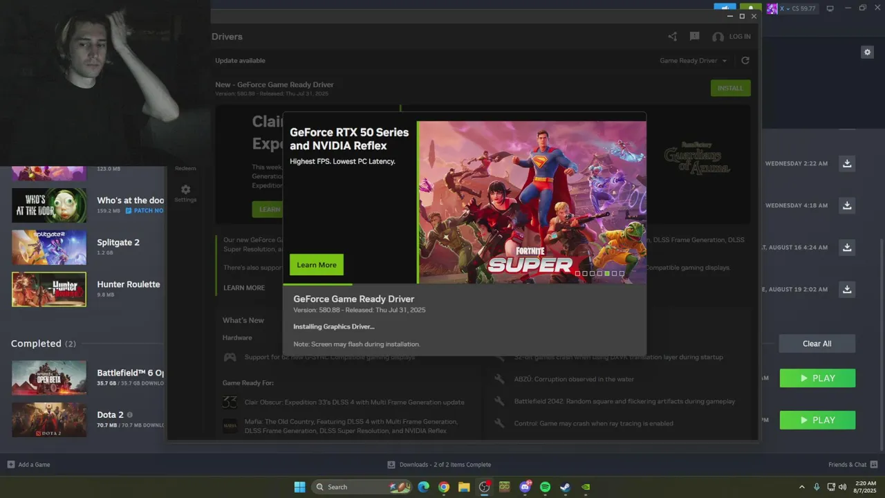Click the 'Update available' text

[240, 61]
